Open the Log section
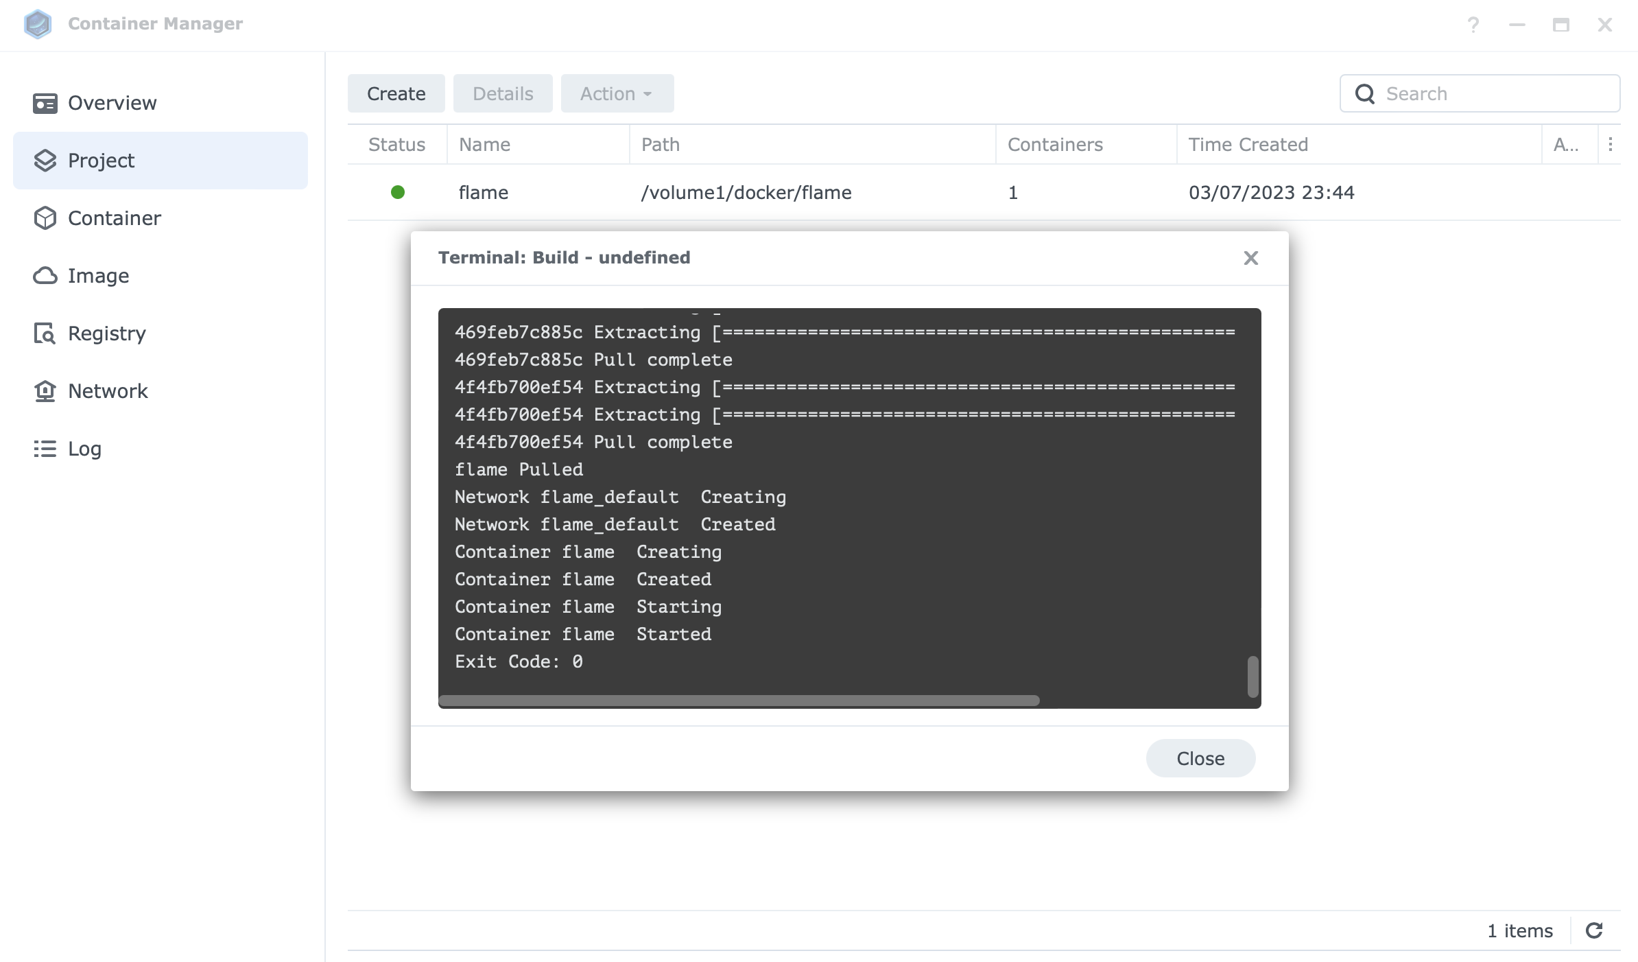The image size is (1638, 962). [x=161, y=449]
